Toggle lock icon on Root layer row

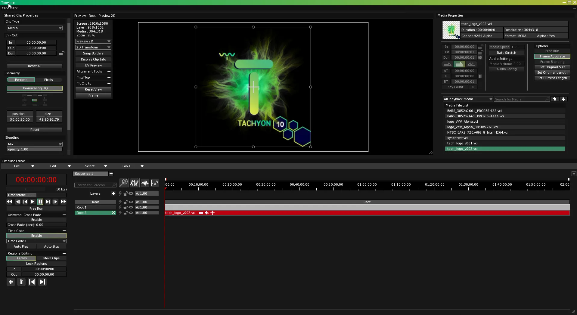pos(126,202)
